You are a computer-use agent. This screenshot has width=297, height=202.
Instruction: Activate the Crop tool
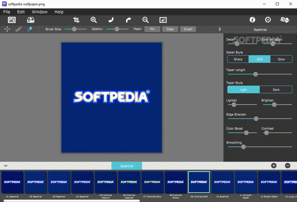click(76, 20)
